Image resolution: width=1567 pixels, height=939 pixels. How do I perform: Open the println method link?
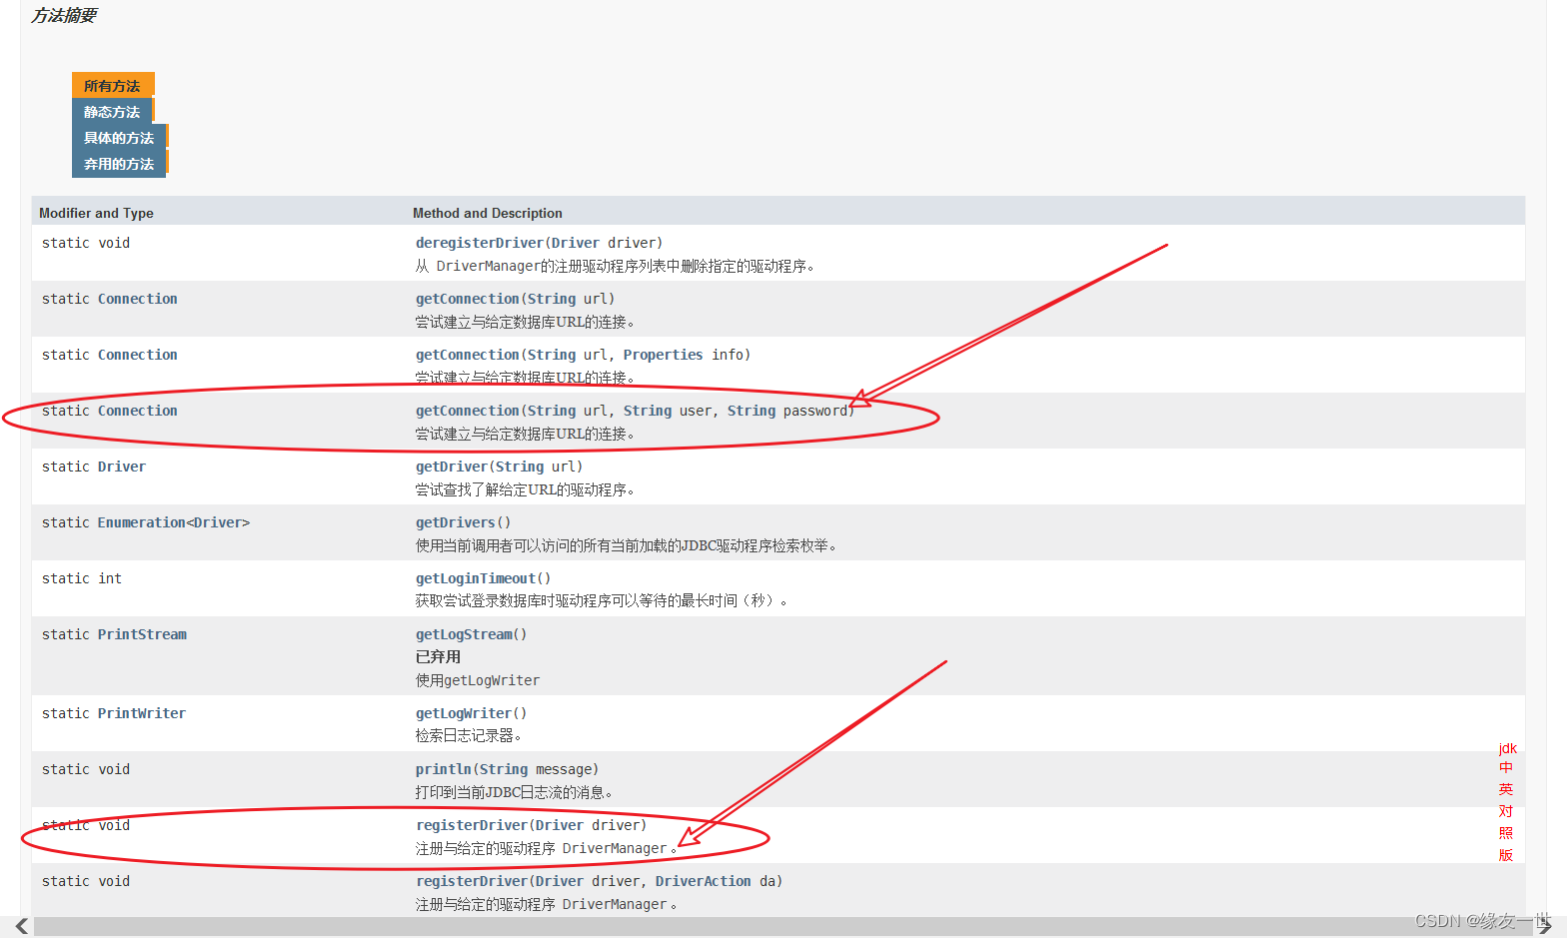[444, 769]
